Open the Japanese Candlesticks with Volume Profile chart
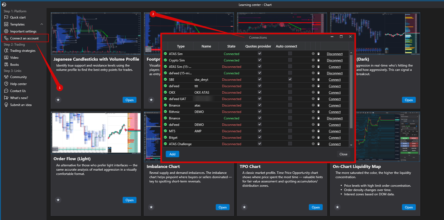Viewport: 444px width, 220px height. pos(129,100)
